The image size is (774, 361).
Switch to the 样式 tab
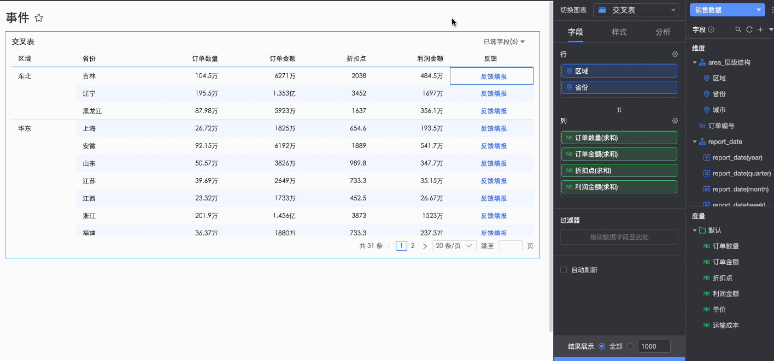pyautogui.click(x=619, y=32)
